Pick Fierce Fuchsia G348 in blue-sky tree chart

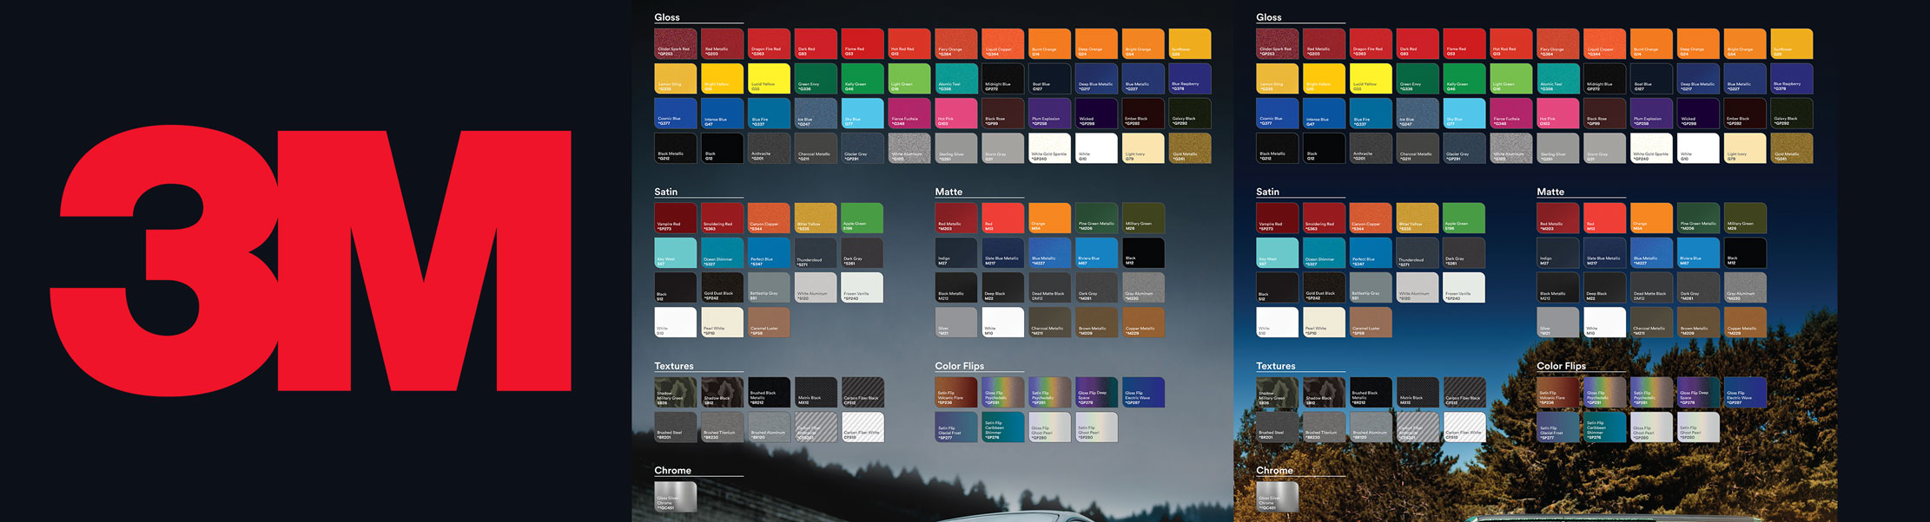point(1511,114)
